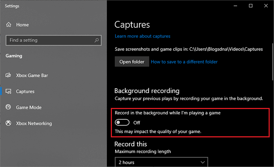The width and height of the screenshot is (274, 167).
Task: Enable background recording toggle
Action: (x=122, y=123)
